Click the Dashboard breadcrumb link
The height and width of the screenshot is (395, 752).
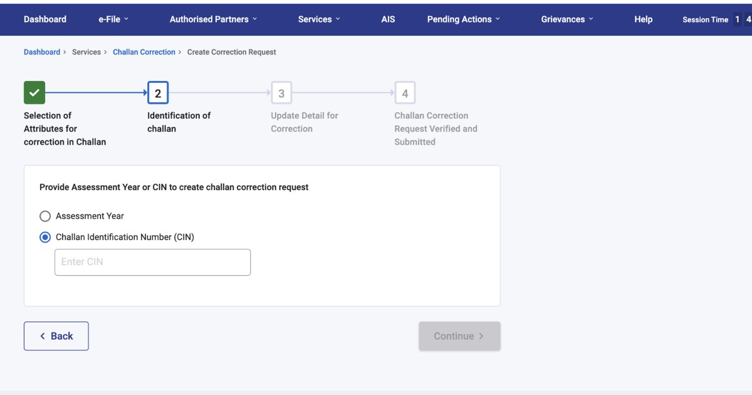point(42,52)
